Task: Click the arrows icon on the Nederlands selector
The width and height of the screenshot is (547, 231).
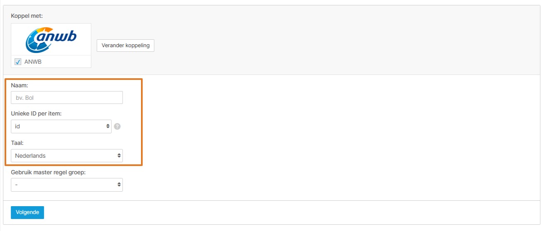Action: coord(119,156)
